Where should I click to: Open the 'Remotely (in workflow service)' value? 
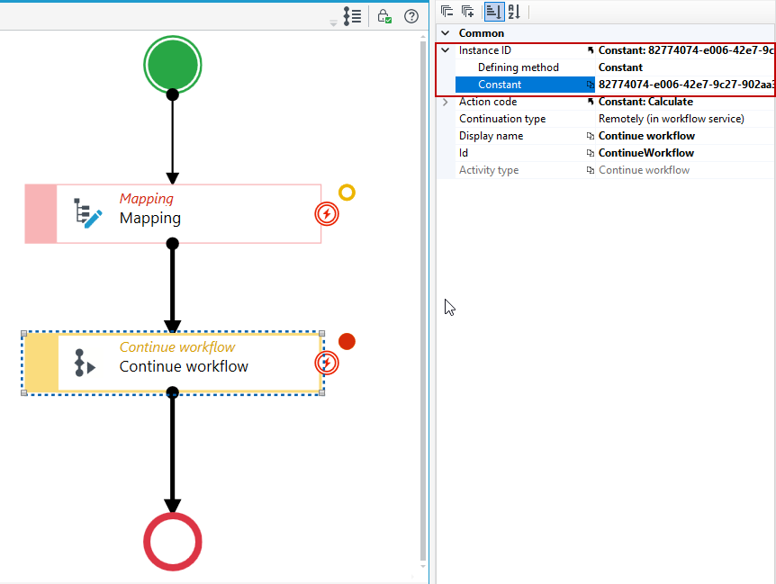672,119
